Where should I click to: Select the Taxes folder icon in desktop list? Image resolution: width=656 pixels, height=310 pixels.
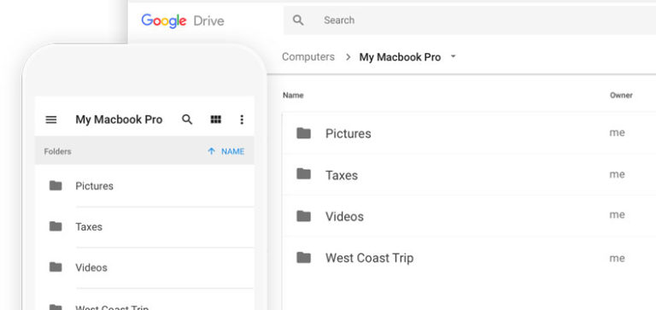tap(304, 173)
